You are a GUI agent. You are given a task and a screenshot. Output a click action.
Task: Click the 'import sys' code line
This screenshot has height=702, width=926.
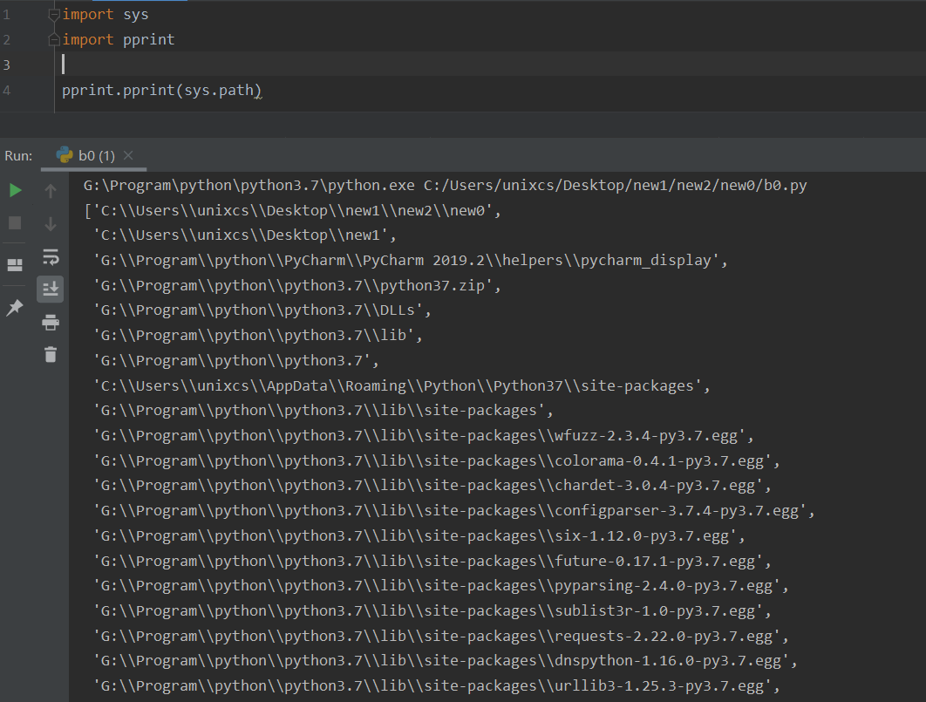pyautogui.click(x=106, y=14)
